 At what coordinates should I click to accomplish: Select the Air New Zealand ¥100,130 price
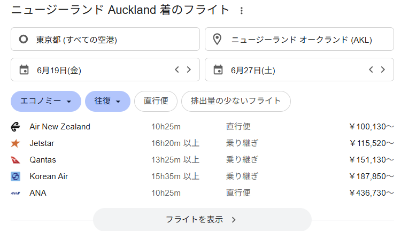(371, 127)
